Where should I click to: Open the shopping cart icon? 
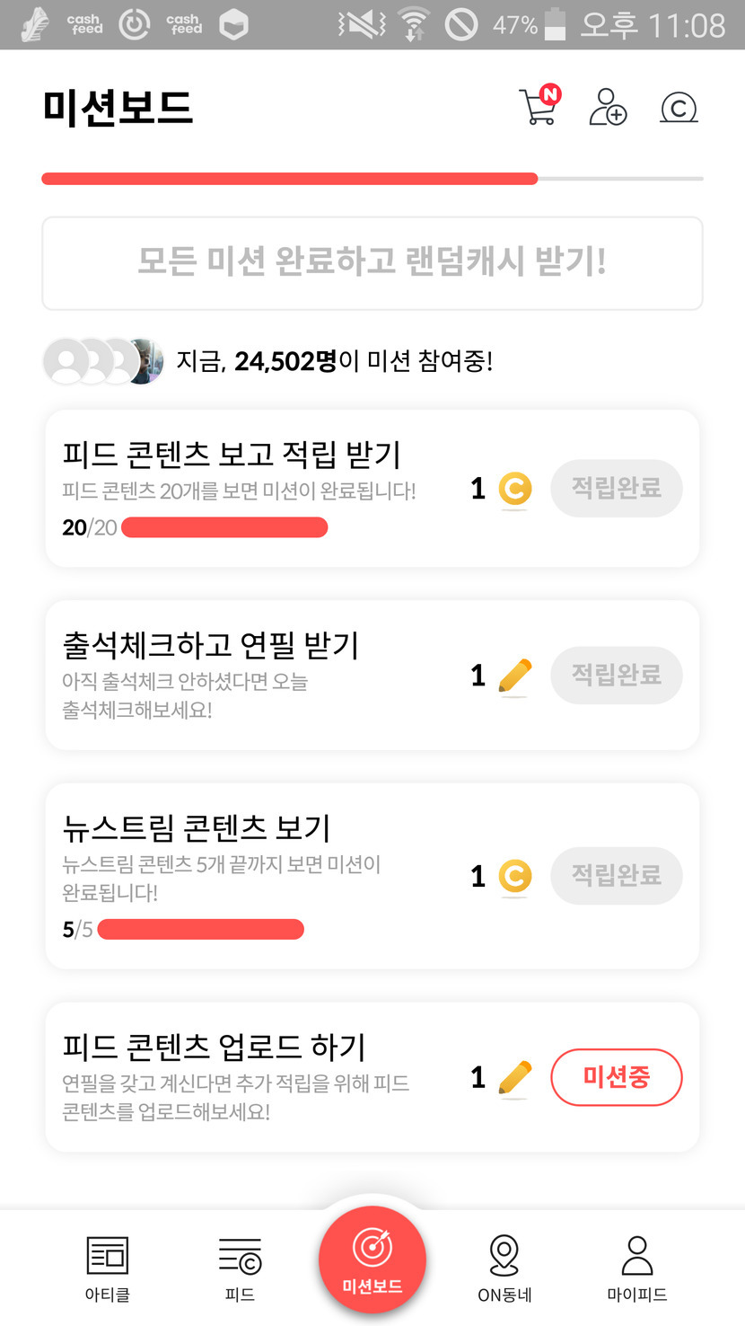[x=539, y=107]
